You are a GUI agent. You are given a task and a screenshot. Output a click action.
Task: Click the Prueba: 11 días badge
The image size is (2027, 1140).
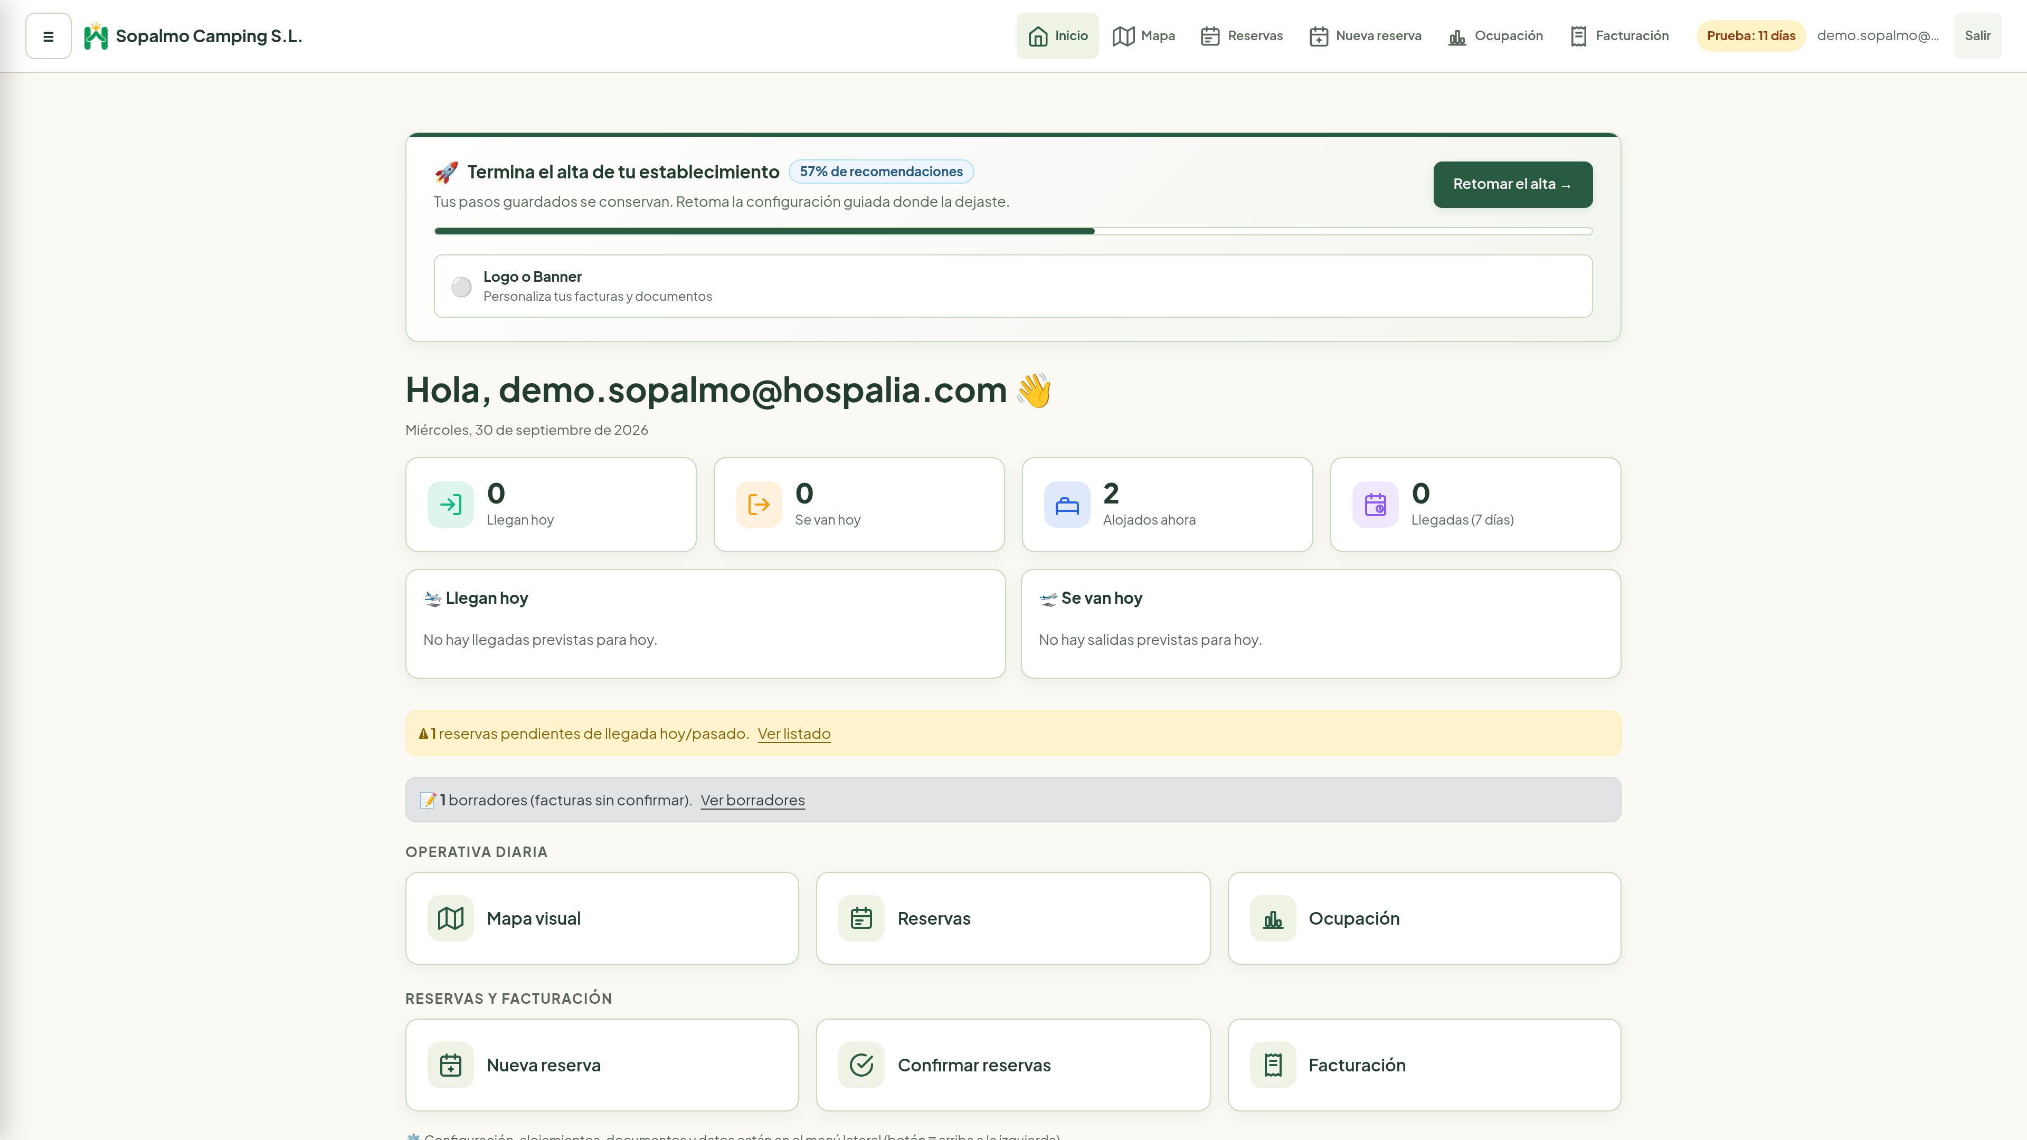pos(1751,36)
